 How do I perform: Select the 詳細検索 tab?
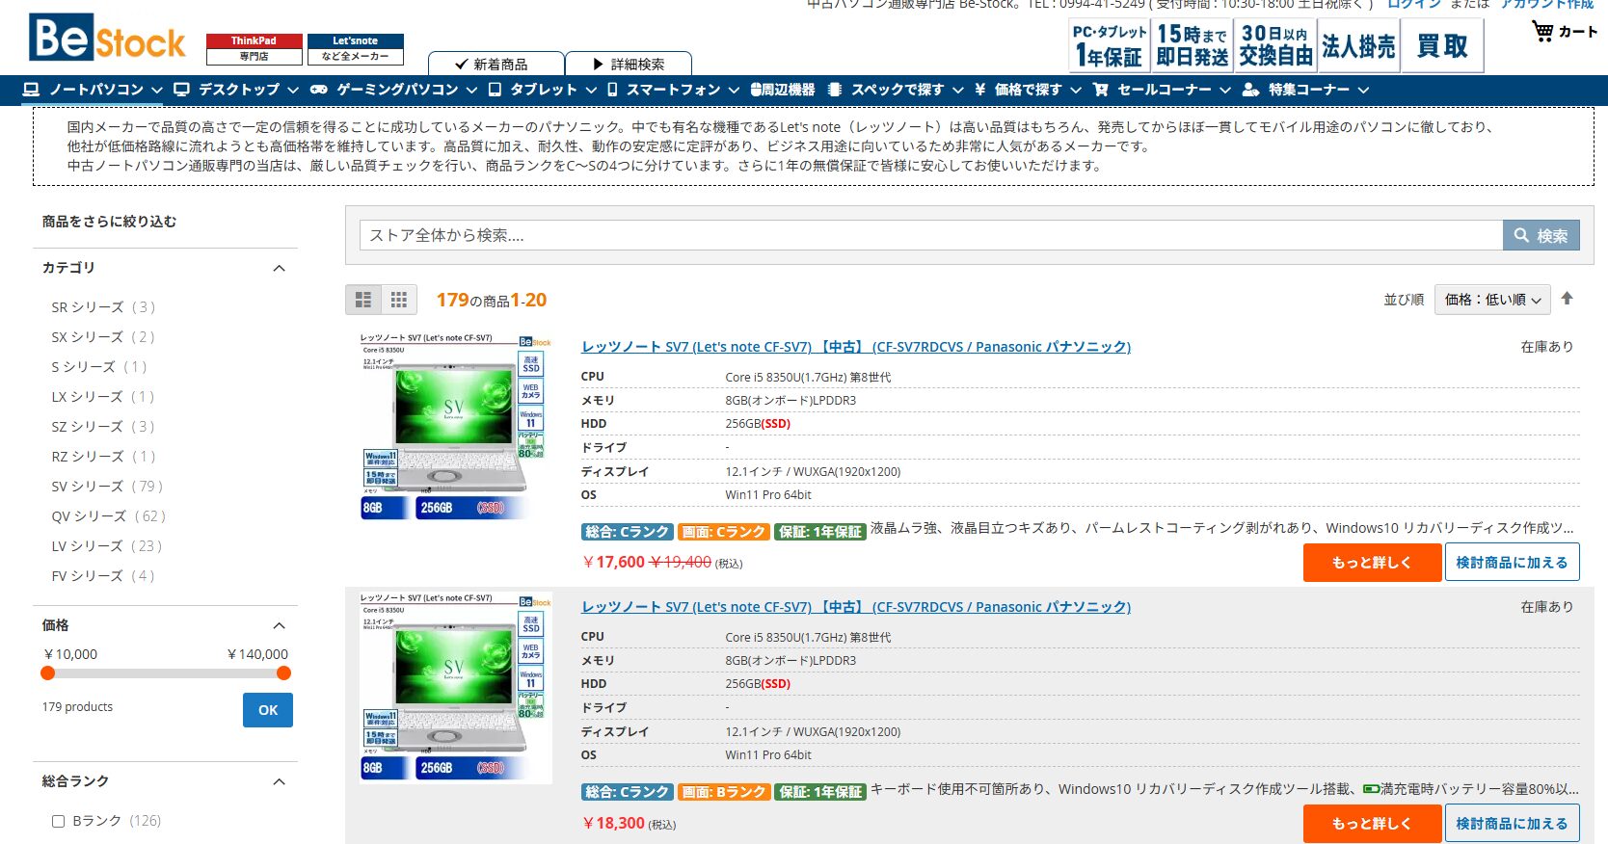coord(629,64)
